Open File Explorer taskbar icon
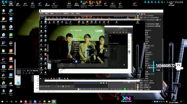This screenshot has height=104, width=187. pyautogui.click(x=49, y=101)
